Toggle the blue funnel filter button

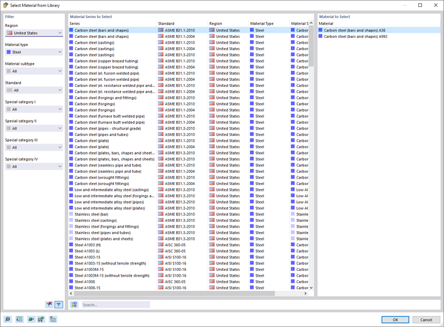point(58,305)
